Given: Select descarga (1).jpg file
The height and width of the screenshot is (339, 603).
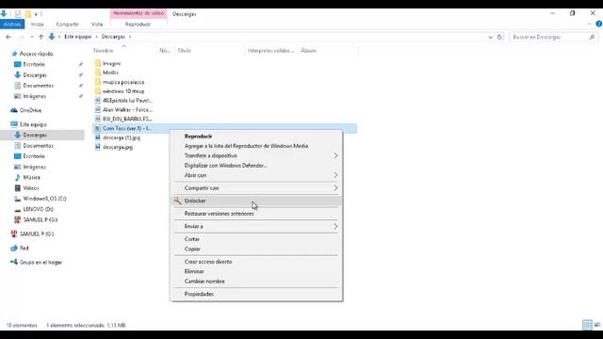Looking at the screenshot, I should (x=122, y=137).
